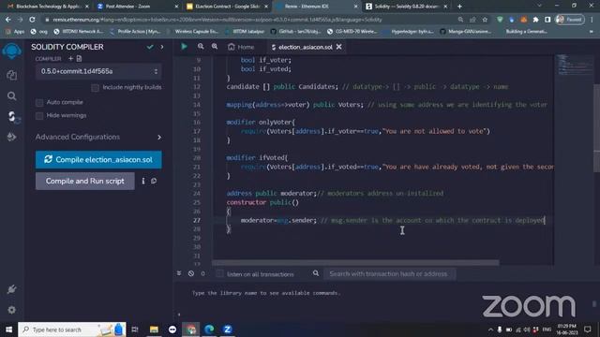
Task: Open Zoom app from taskbar
Action: [x=227, y=329]
